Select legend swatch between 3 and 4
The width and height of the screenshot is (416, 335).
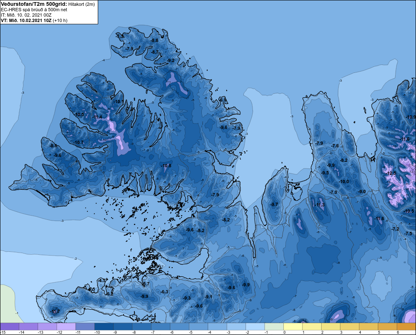click(x=350, y=327)
